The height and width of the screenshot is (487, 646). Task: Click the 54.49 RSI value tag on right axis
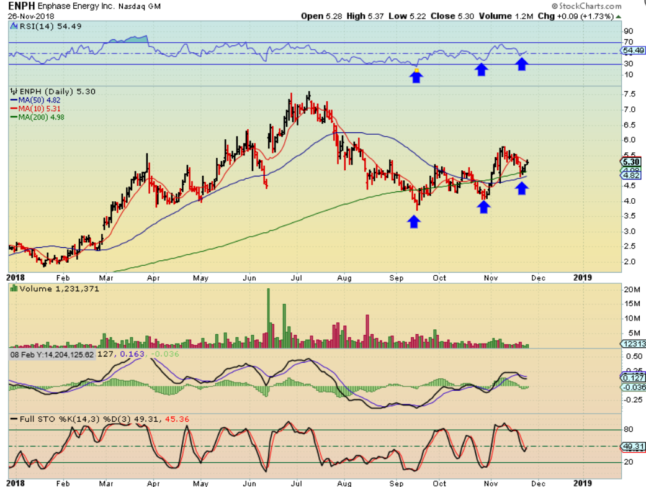[633, 51]
